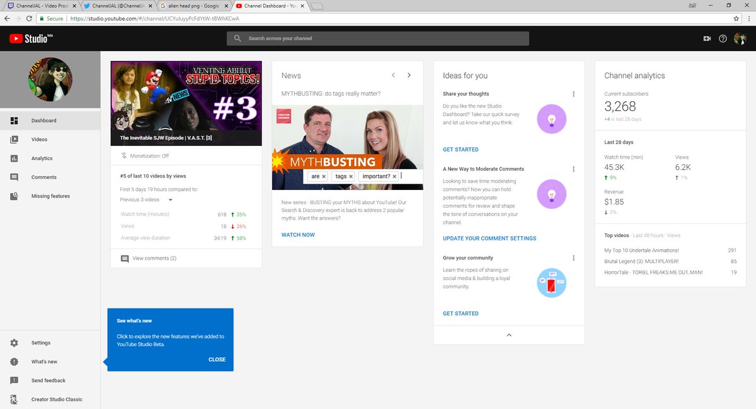Click the Send feedback icon
The width and height of the screenshot is (756, 409).
click(14, 381)
